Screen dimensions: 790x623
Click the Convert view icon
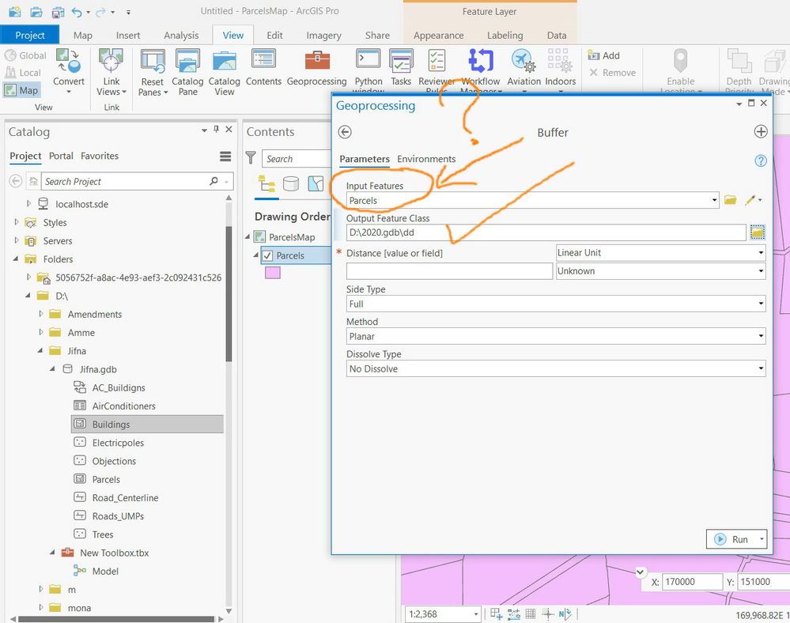click(x=69, y=60)
